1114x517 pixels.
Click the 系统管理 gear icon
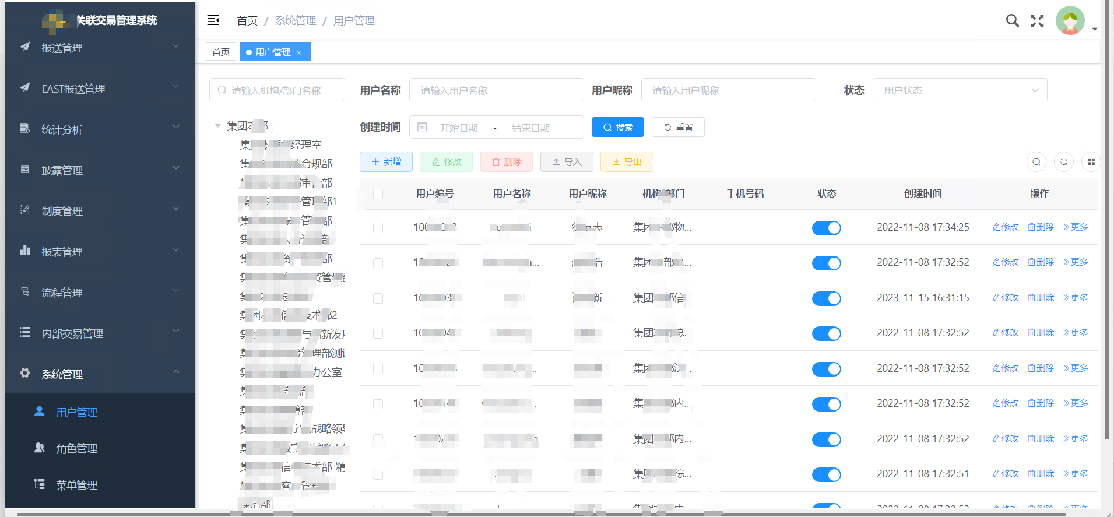coord(24,373)
